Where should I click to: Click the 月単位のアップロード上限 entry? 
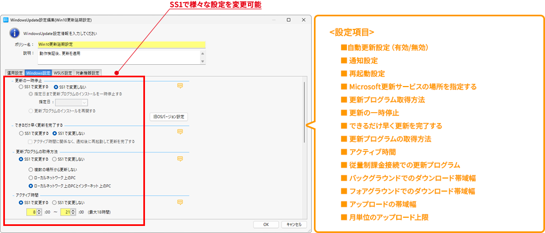(385, 217)
